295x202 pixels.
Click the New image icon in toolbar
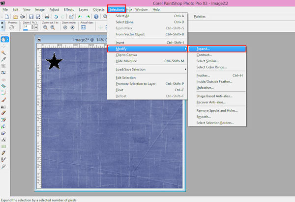pyautogui.click(x=7, y=17)
